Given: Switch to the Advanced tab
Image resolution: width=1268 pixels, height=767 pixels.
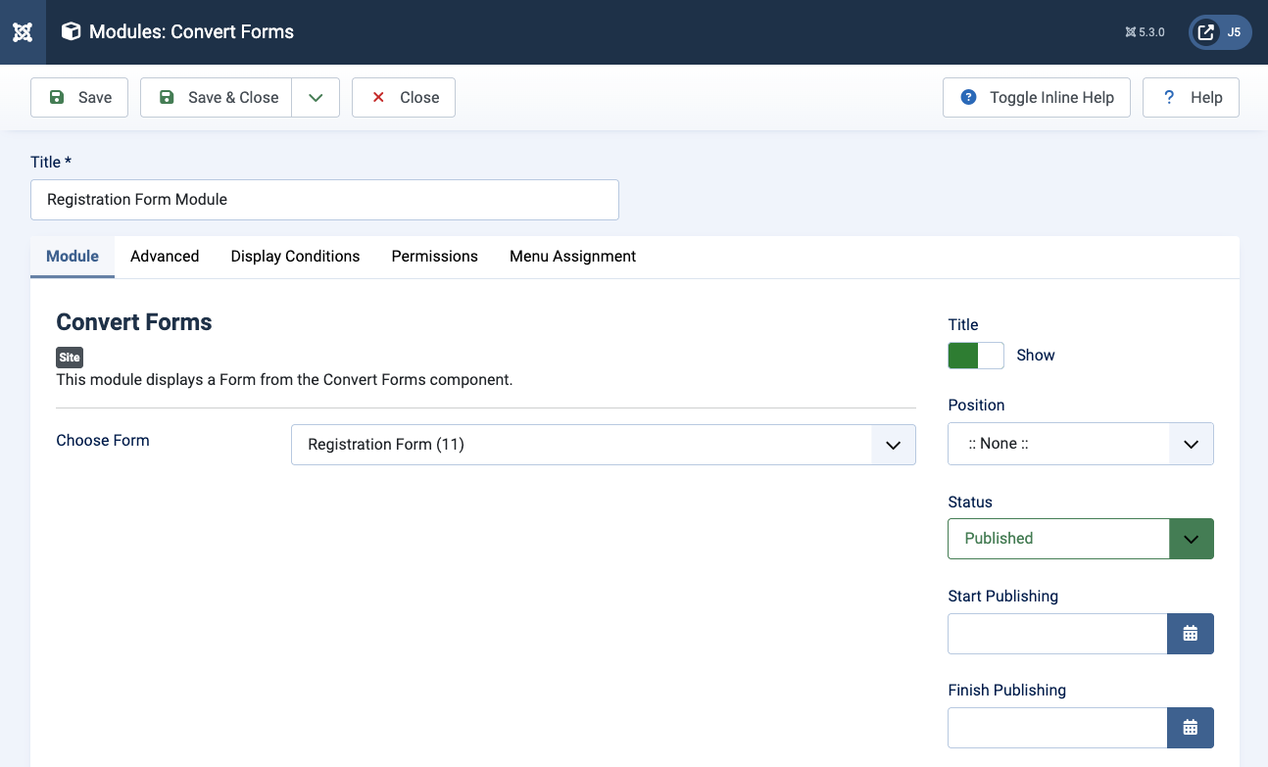Looking at the screenshot, I should tap(165, 257).
